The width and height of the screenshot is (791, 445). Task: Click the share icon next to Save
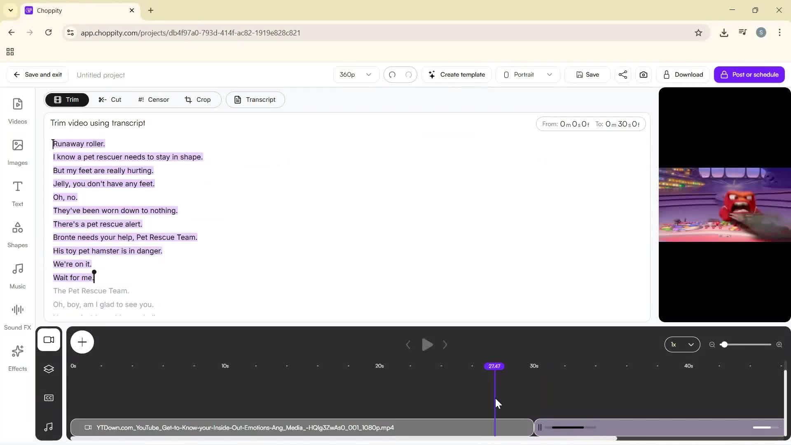tap(623, 75)
